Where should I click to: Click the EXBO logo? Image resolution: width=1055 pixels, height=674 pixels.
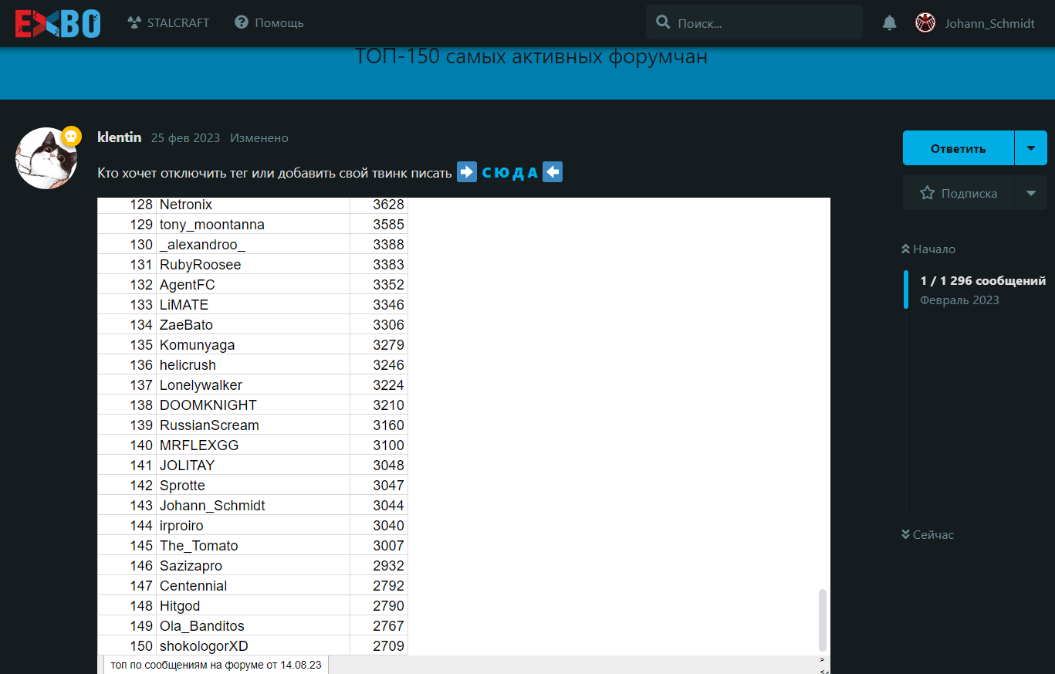pyautogui.click(x=58, y=23)
